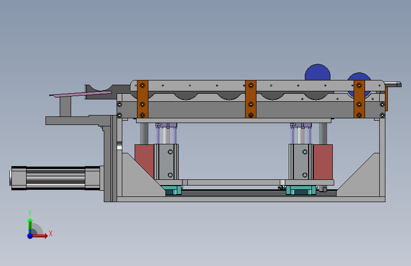Image resolution: width=411 pixels, height=266 pixels.
Task: Select the long bottom base plate
Action: pyautogui.click(x=251, y=199)
